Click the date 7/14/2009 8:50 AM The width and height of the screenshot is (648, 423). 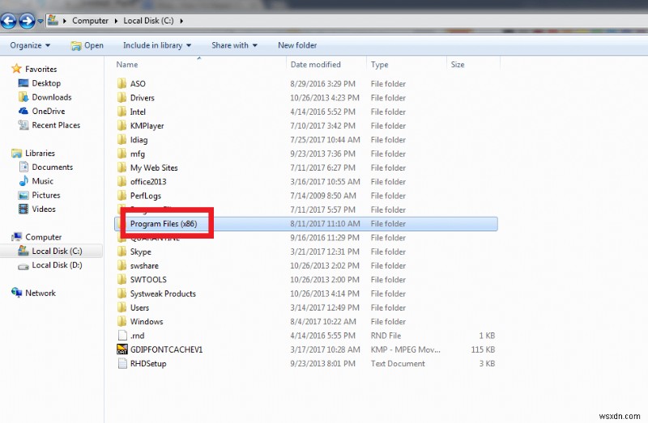pyautogui.click(x=322, y=196)
